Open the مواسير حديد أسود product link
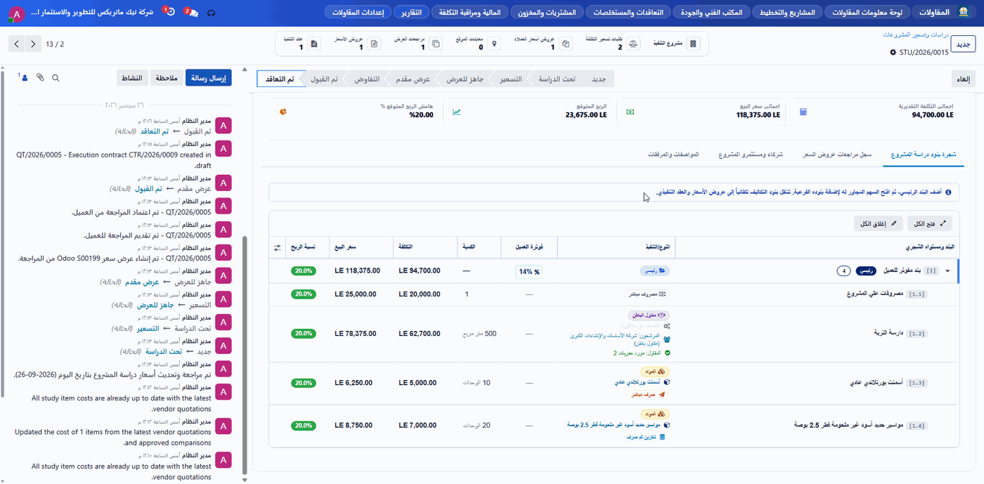This screenshot has height=484, width=984. (615, 425)
